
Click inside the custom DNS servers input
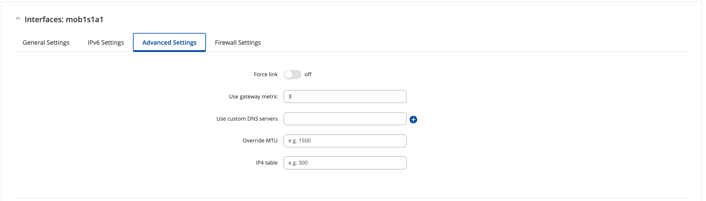click(x=345, y=119)
